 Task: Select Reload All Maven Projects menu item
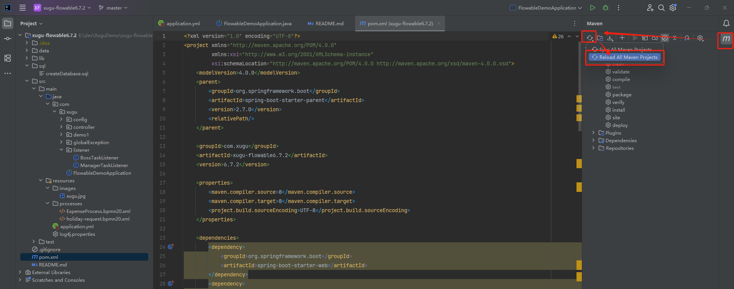(624, 57)
